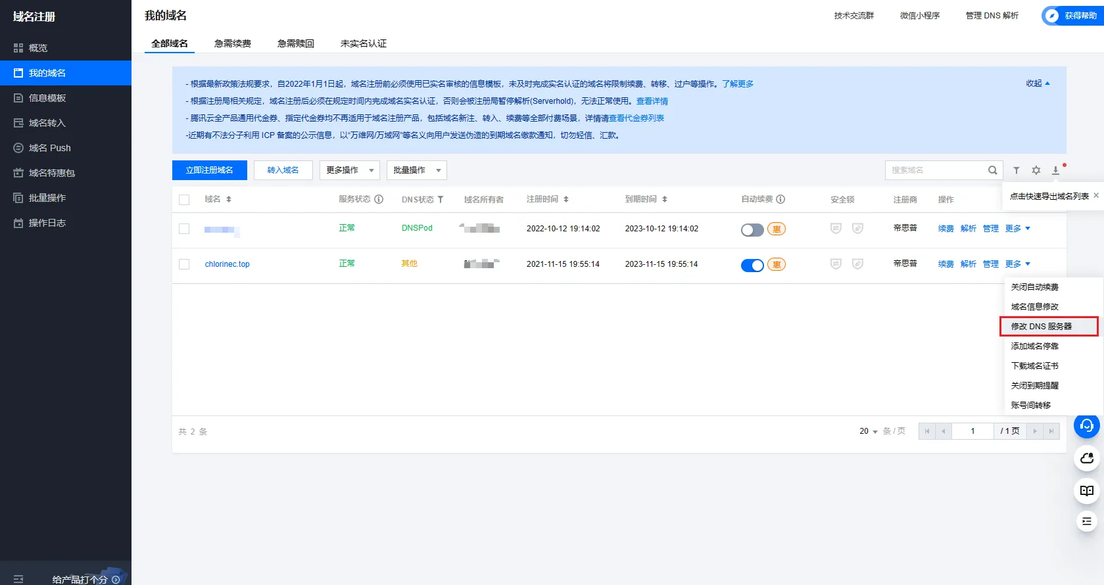
Task: Click the 立即注册域名 button
Action: 209,170
